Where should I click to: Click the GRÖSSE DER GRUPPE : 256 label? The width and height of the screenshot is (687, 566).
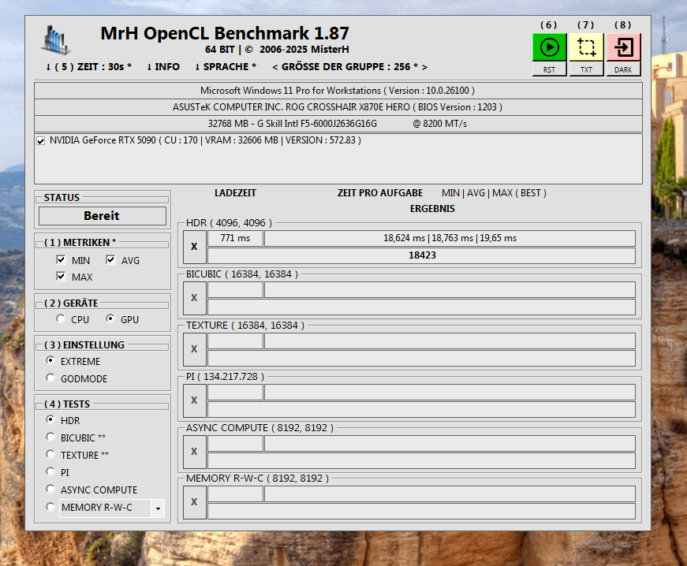point(349,67)
